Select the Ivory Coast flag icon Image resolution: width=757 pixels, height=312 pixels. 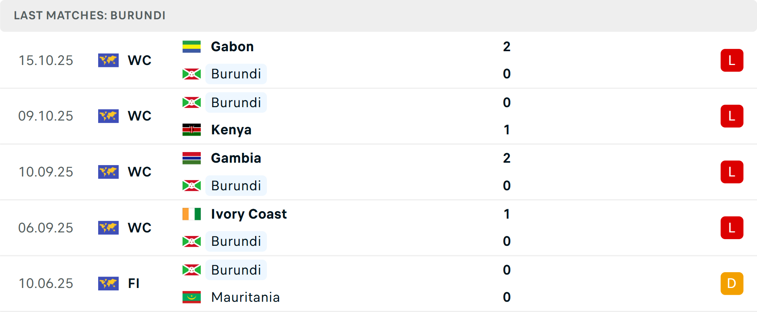[192, 214]
